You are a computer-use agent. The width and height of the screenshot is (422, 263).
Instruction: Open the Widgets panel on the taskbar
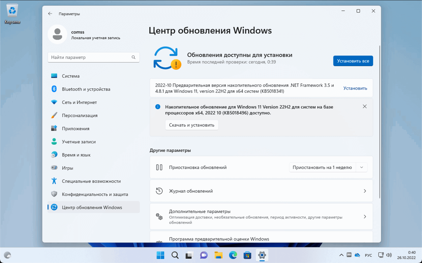tap(7, 255)
